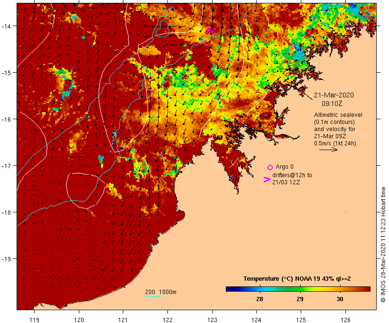Click latitude label '-19'

pyautogui.click(x=6, y=259)
